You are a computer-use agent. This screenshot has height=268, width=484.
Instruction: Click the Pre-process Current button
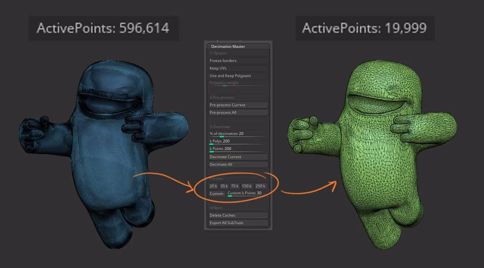238,105
